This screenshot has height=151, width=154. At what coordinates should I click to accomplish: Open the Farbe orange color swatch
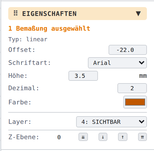pyautogui.click(x=135, y=102)
